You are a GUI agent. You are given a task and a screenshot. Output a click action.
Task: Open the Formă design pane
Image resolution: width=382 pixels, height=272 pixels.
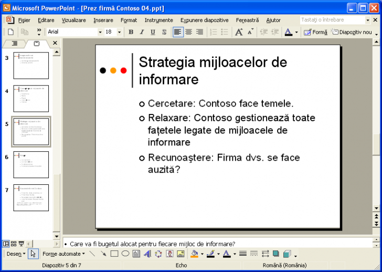[x=315, y=32]
